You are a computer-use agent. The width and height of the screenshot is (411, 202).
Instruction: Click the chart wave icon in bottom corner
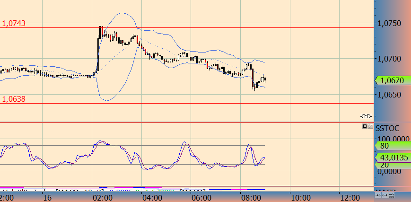tap(391, 195)
